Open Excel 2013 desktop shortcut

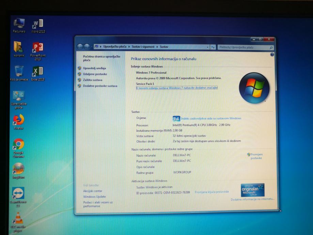point(38,74)
